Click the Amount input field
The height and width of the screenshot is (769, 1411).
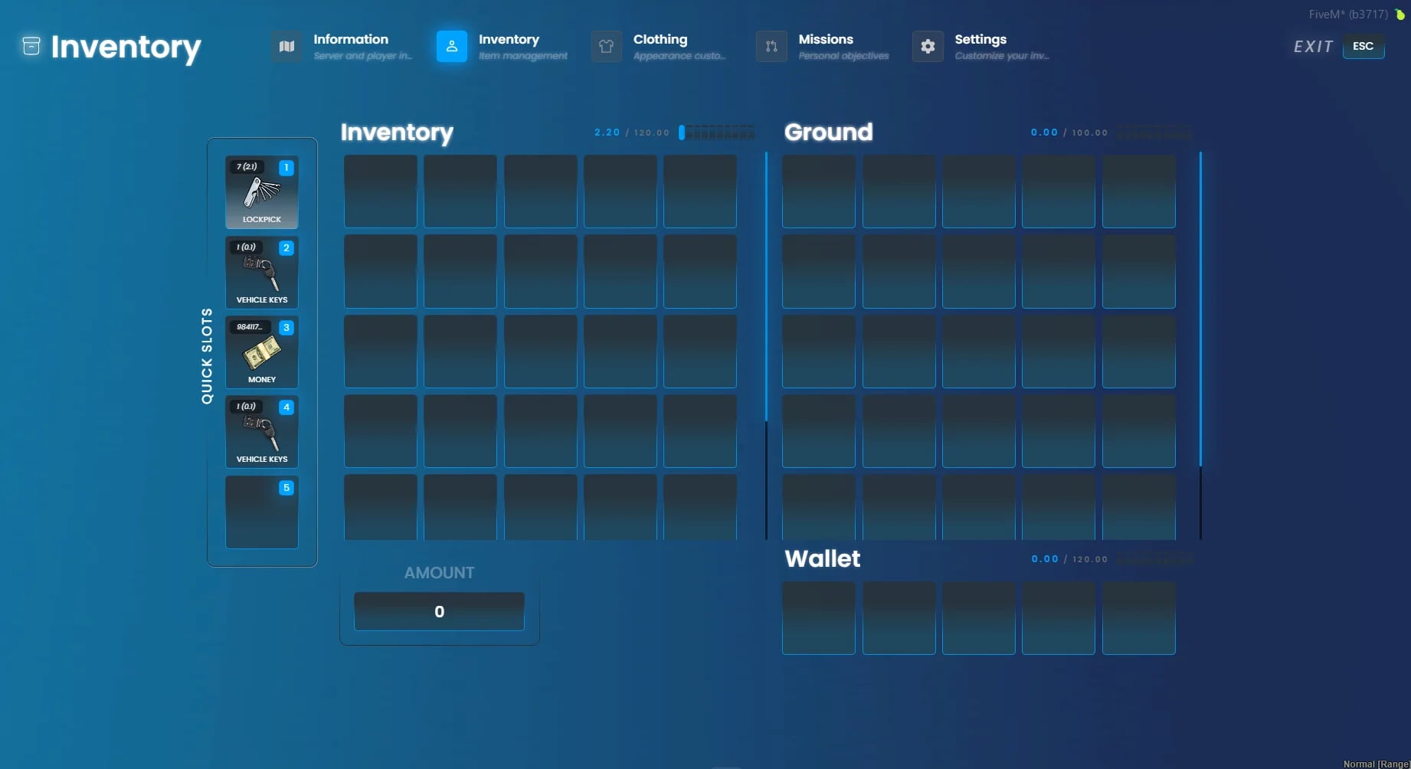point(438,611)
